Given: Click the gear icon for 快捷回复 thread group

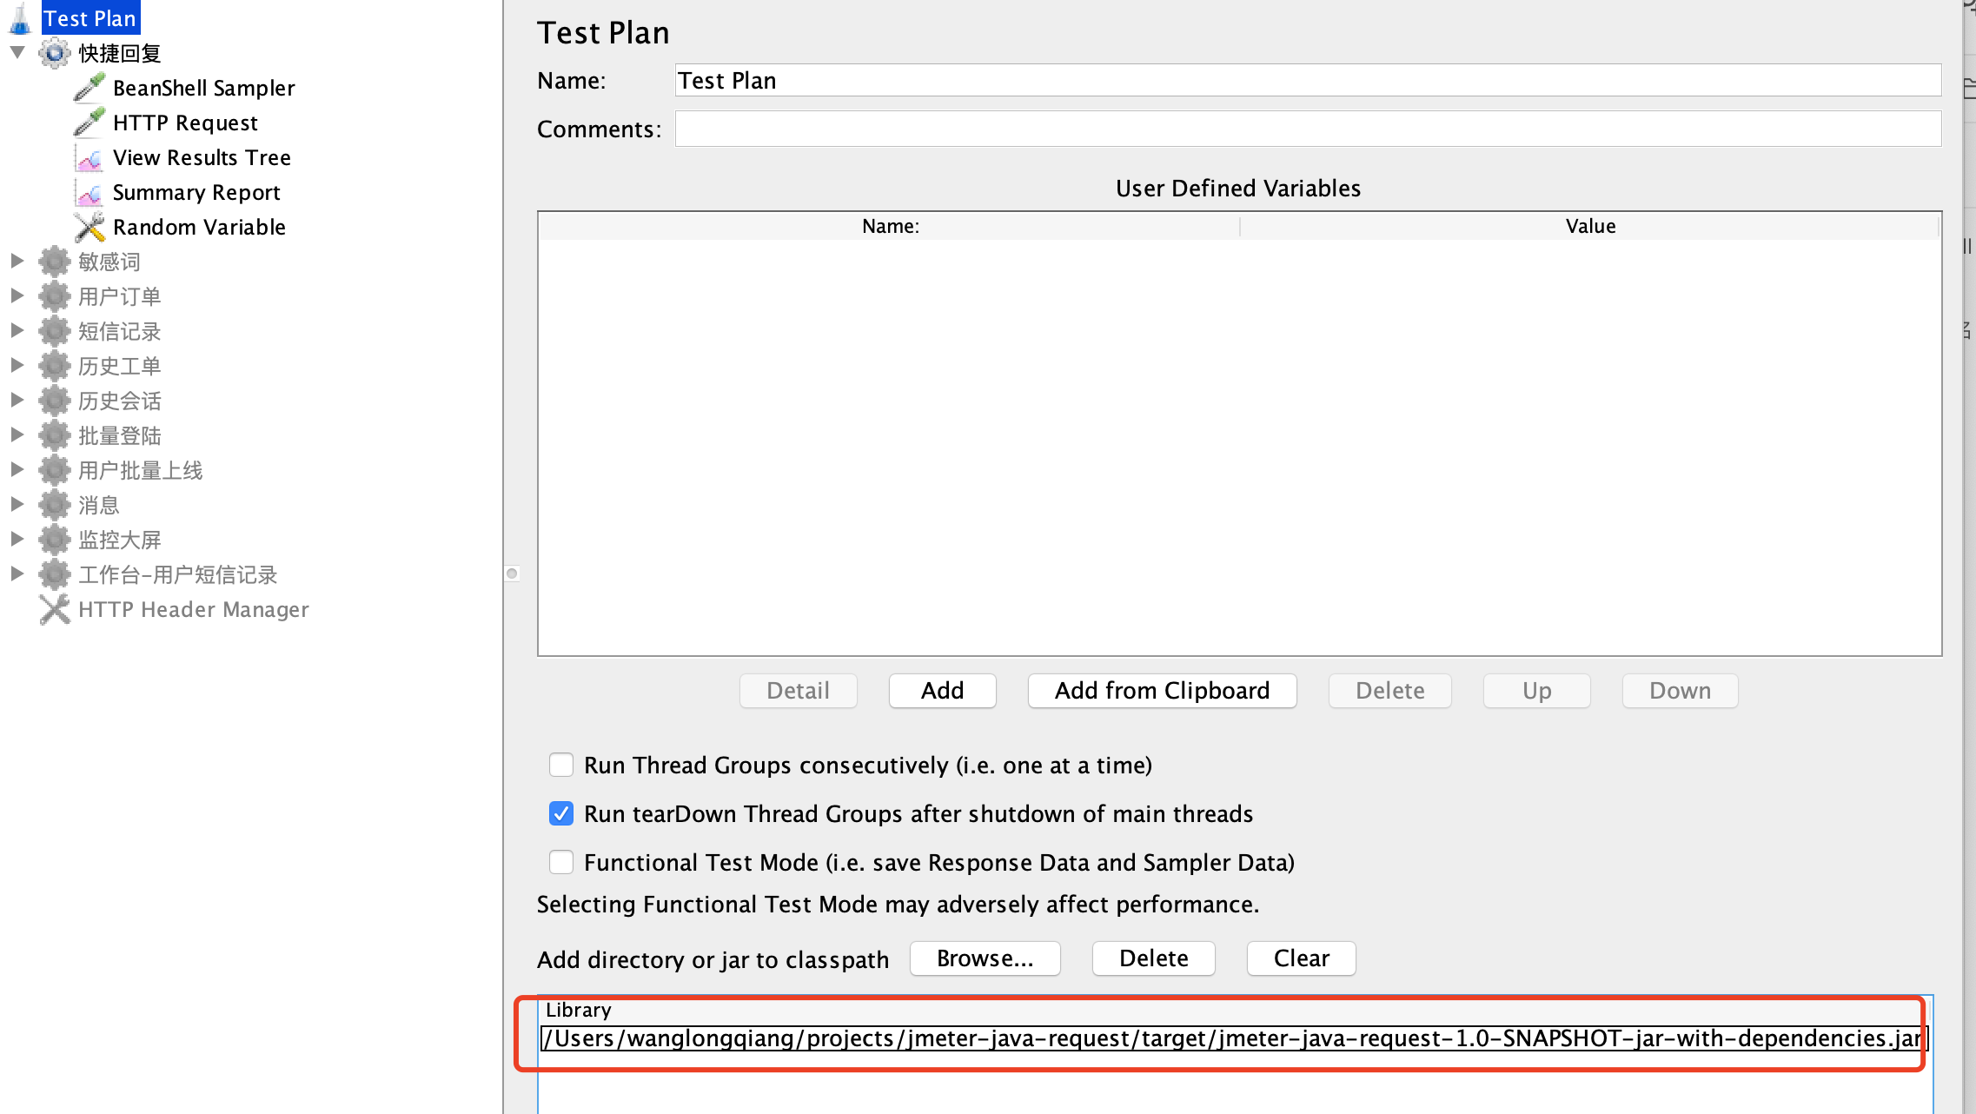Looking at the screenshot, I should (55, 53).
